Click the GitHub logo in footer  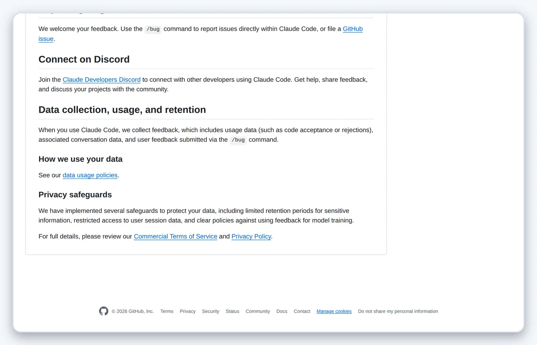[x=104, y=311]
